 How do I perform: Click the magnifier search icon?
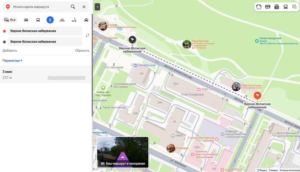(73, 7)
